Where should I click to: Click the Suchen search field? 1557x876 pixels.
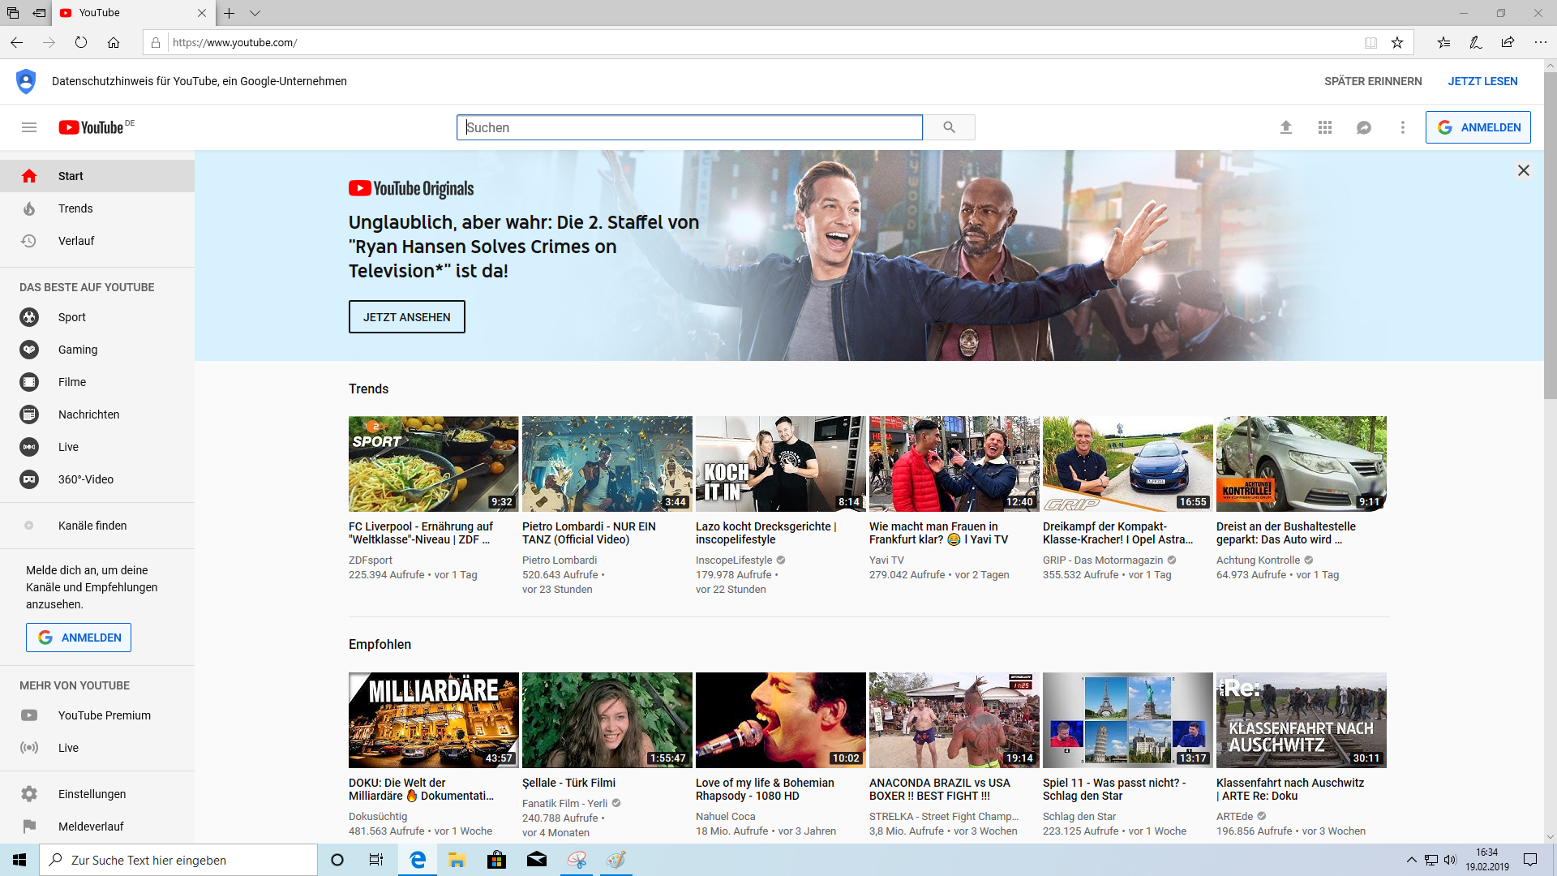[x=689, y=127]
